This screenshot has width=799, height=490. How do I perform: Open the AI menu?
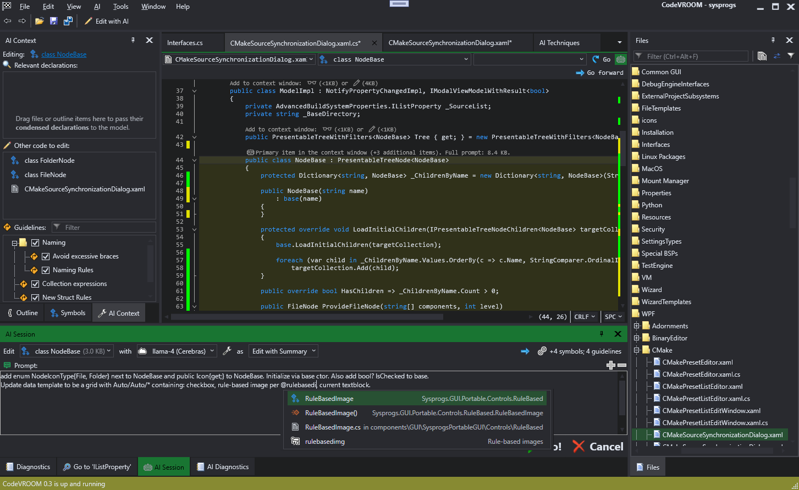pos(97,7)
